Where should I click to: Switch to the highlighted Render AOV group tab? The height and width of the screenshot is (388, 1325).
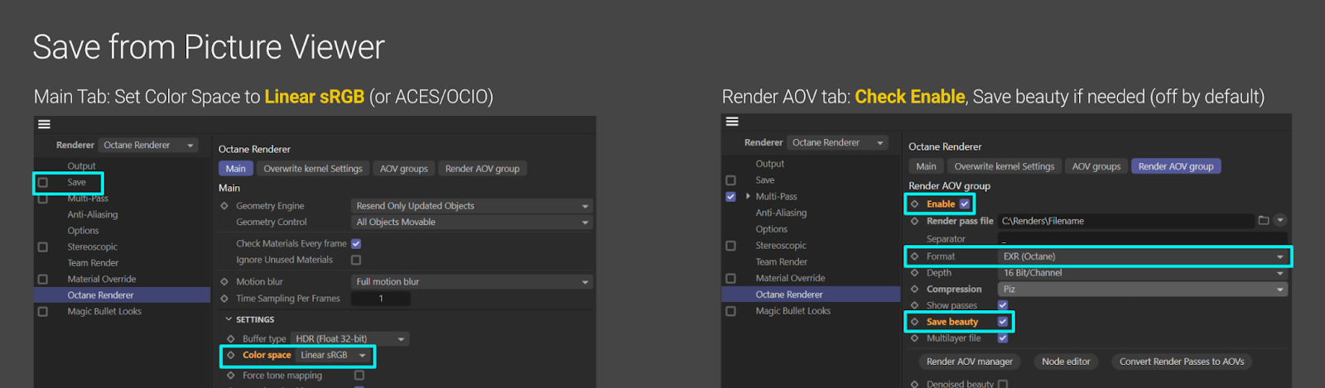1175,166
